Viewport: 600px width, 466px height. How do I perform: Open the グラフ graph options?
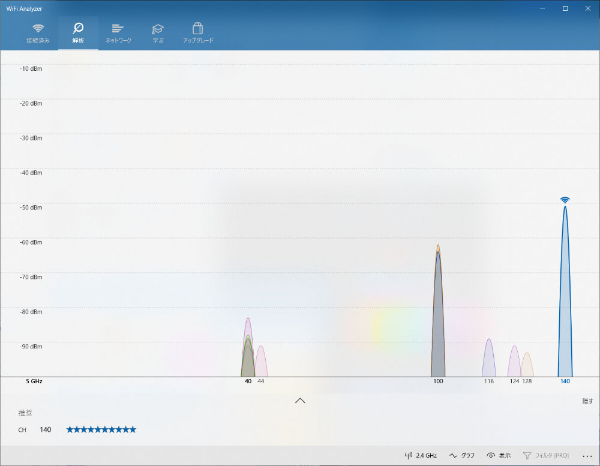point(462,455)
